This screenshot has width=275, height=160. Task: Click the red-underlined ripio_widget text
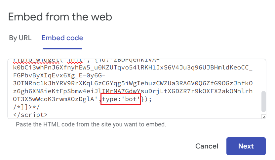click(x=36, y=61)
